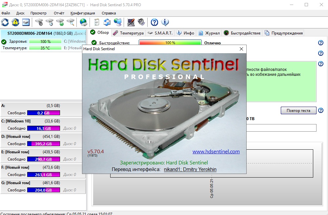
Task: Open the notepad report icon in toolbar
Action: point(97,22)
